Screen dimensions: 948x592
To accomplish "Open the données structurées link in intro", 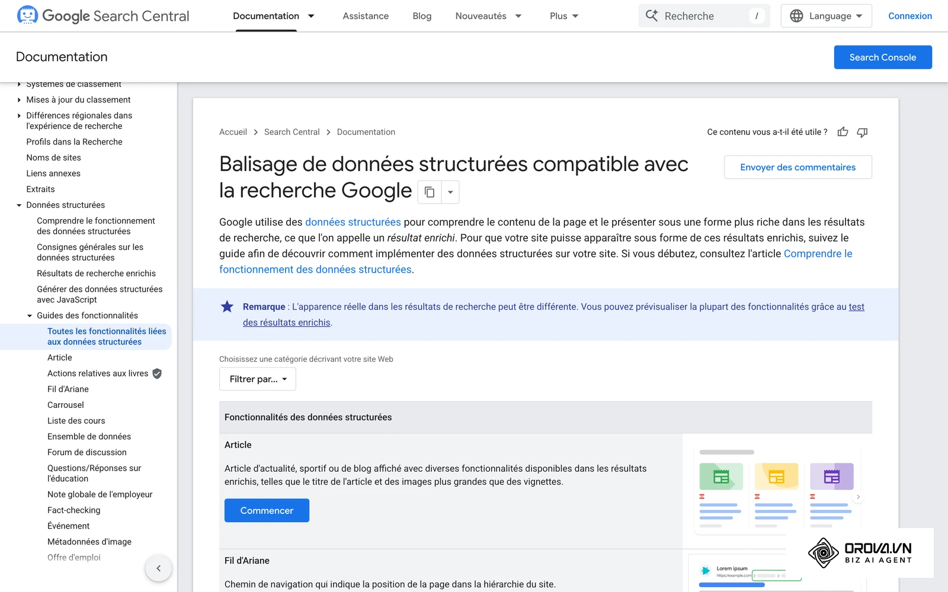I will pos(353,222).
